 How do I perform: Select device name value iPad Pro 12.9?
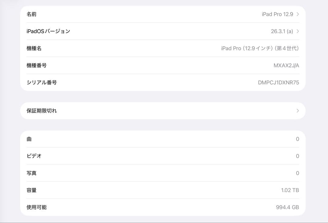pos(277,14)
